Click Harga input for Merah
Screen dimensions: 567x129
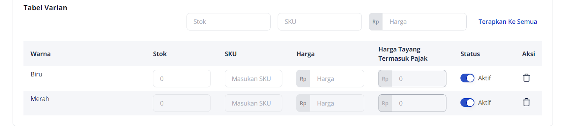[337, 103]
